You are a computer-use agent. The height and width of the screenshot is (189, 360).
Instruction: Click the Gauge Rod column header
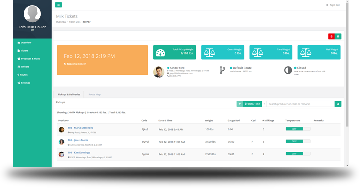coord(234,120)
